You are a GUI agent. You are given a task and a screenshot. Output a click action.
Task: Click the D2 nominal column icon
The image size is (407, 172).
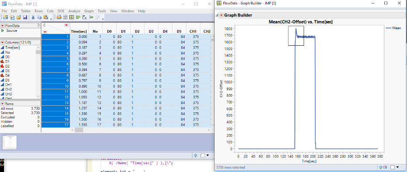3,66
